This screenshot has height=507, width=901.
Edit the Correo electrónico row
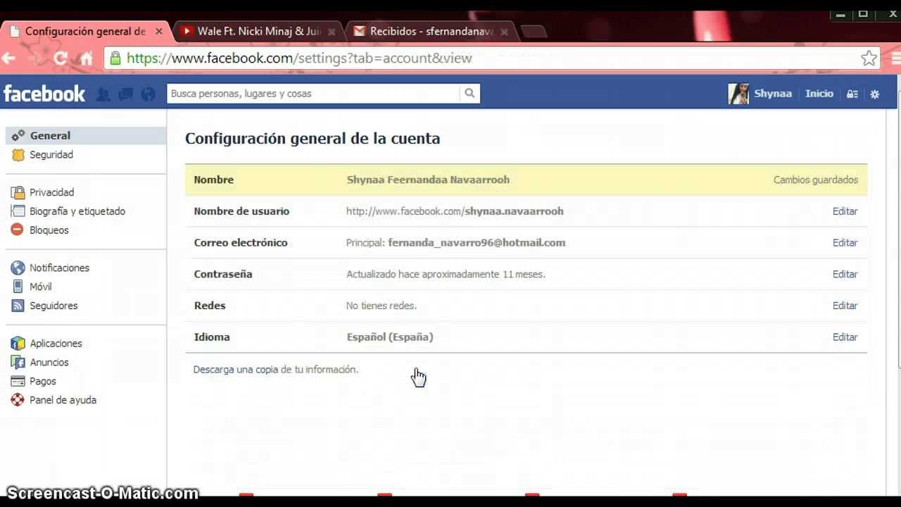[845, 242]
